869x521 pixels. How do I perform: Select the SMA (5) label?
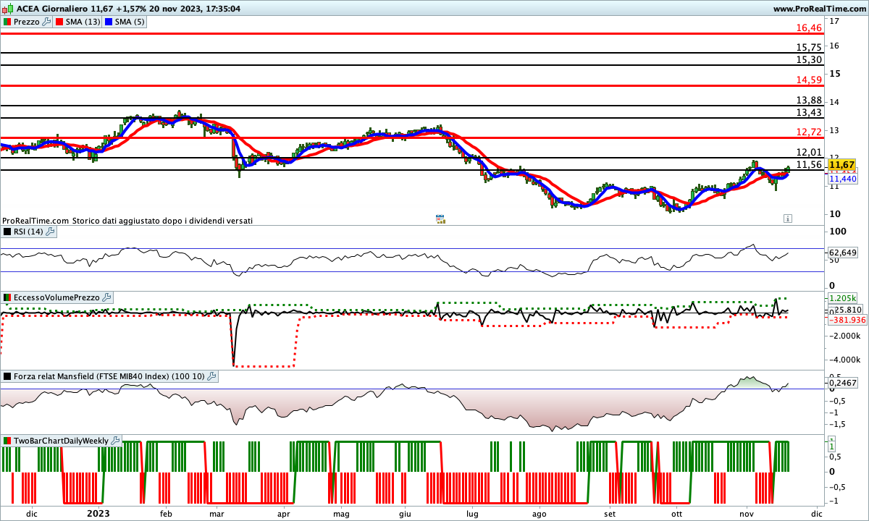(x=130, y=22)
